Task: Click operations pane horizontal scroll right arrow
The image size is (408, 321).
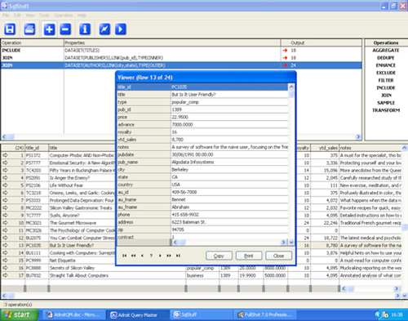Action: click(x=358, y=136)
